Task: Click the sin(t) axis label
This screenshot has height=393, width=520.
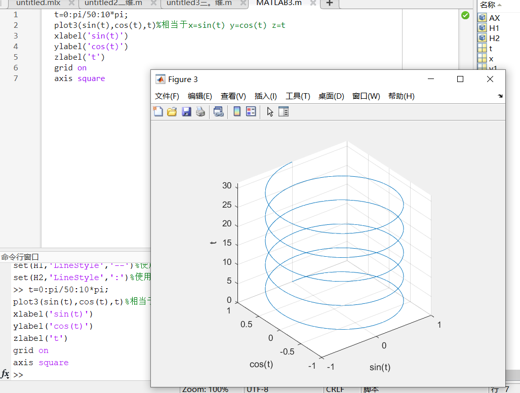Action: 380,367
